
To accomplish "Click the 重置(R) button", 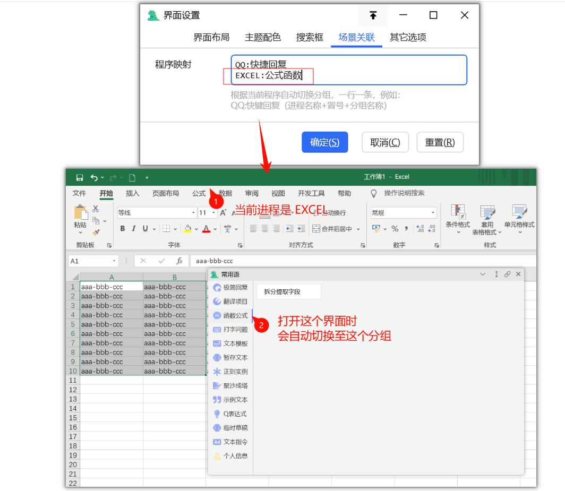I will pyautogui.click(x=440, y=142).
